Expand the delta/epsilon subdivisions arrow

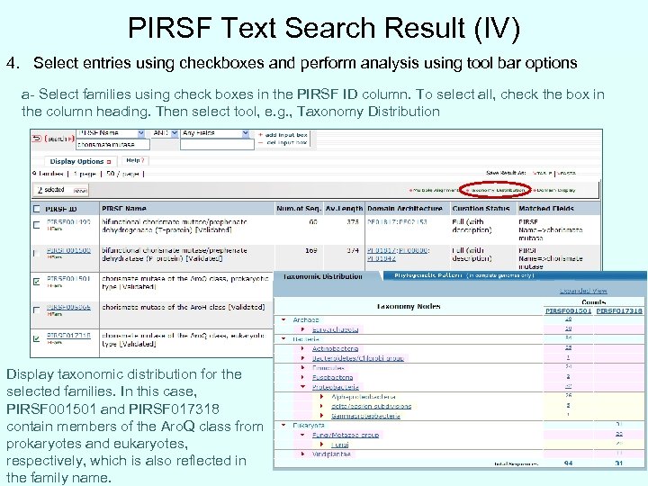[322, 406]
